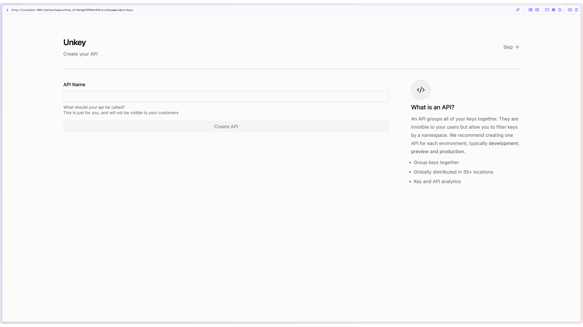This screenshot has width=583, height=327.
Task: Click the 'Group keys together' bullet
Action: click(436, 162)
